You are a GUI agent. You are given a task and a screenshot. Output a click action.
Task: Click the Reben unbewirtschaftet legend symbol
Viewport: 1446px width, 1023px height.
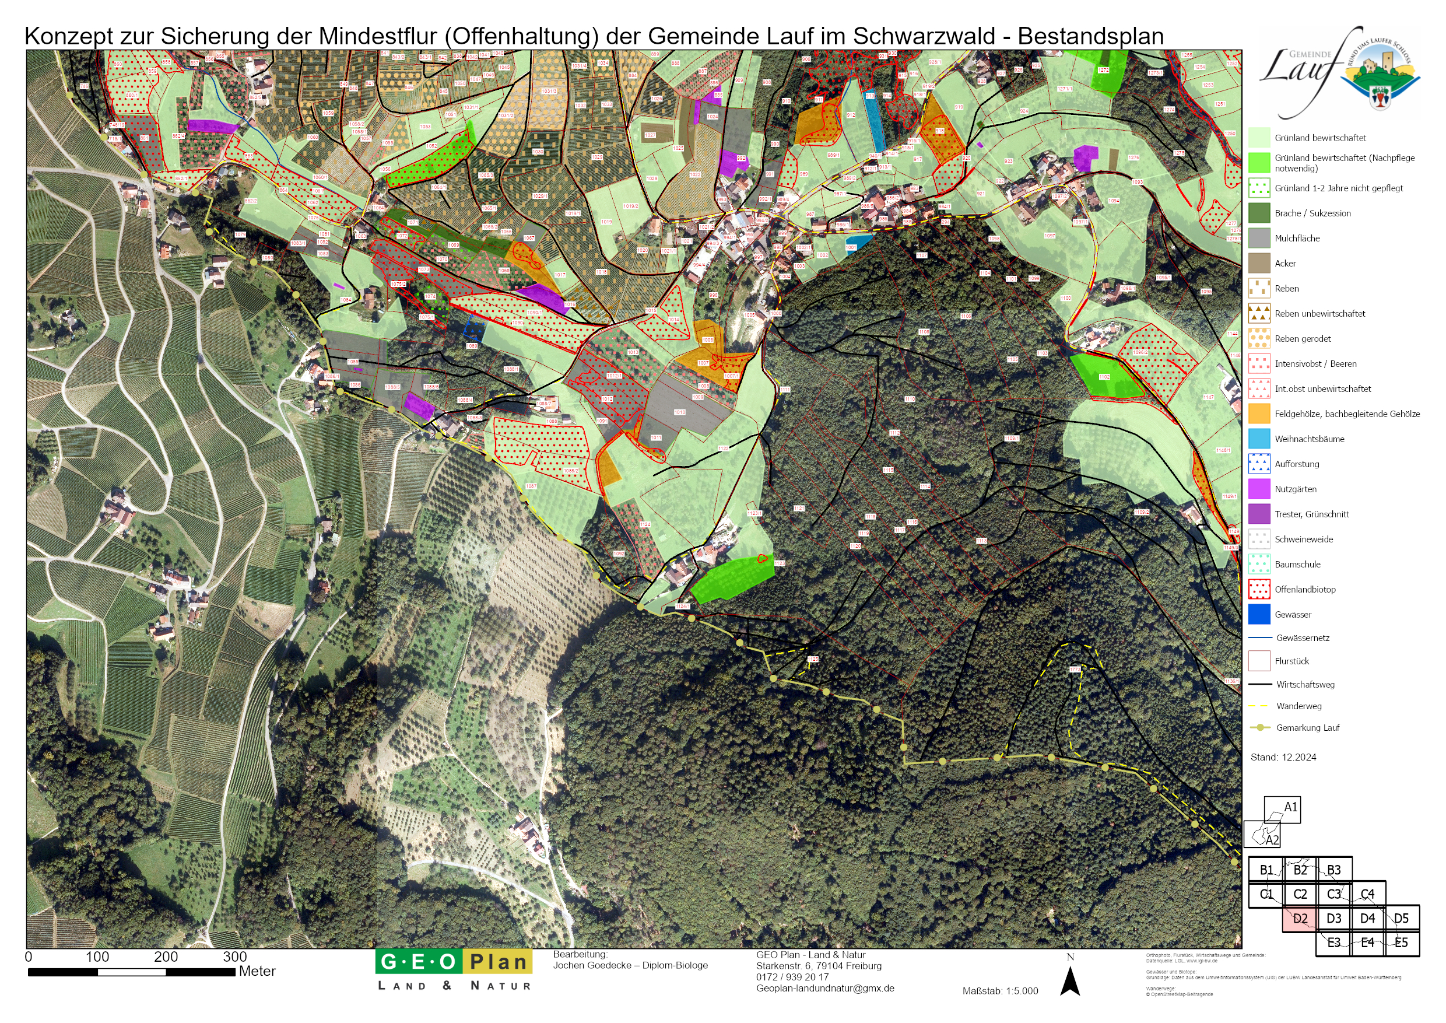tap(1259, 313)
